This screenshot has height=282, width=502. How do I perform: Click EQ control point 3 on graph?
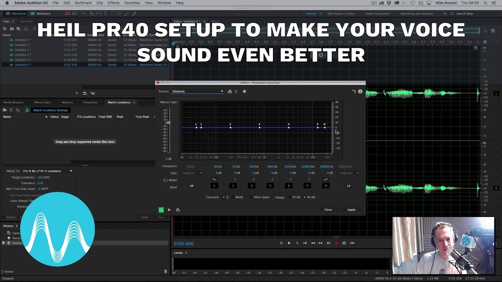259,127
